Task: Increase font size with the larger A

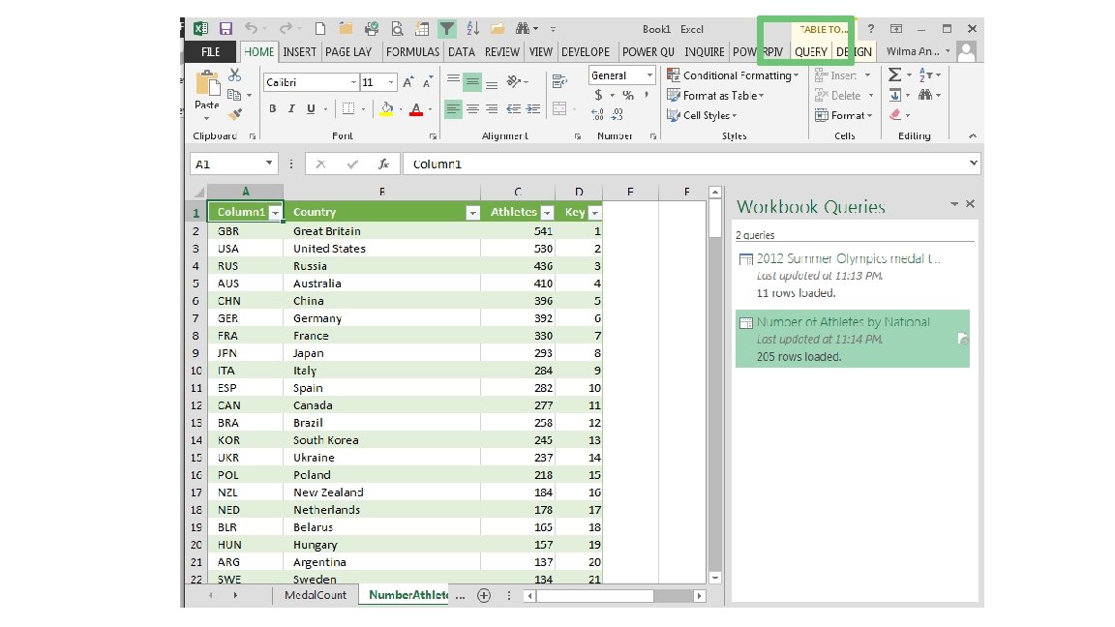Action: point(408,82)
